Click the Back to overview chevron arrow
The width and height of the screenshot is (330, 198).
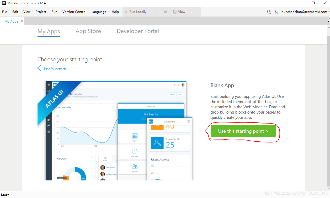point(39,68)
